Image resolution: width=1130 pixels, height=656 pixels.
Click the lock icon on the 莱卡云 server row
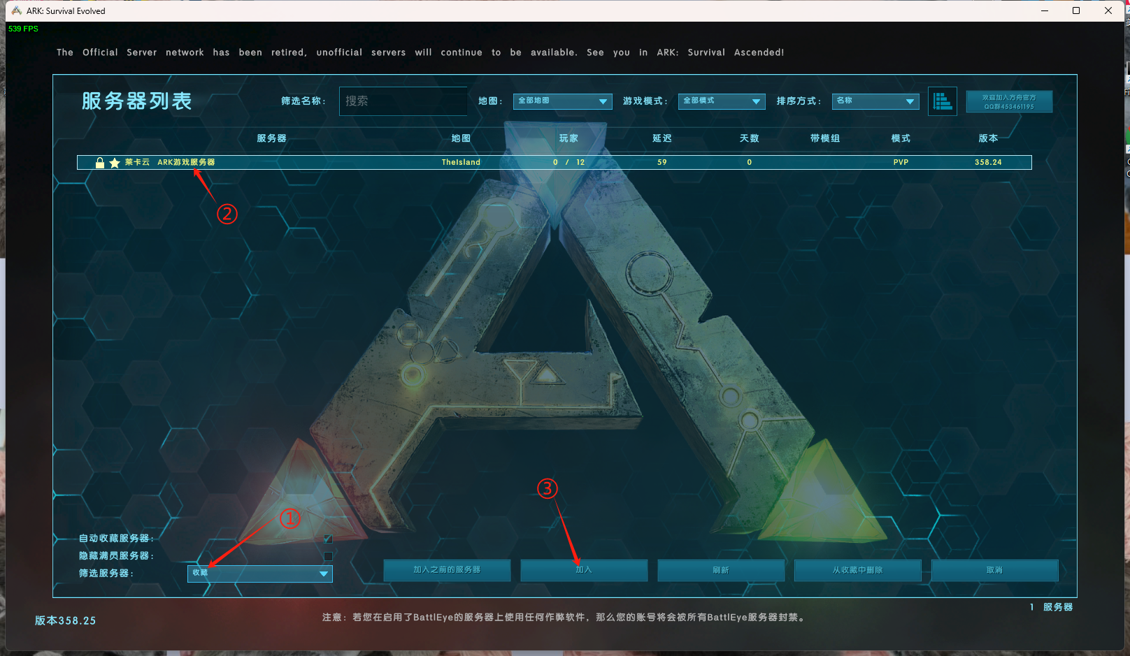[x=100, y=163]
